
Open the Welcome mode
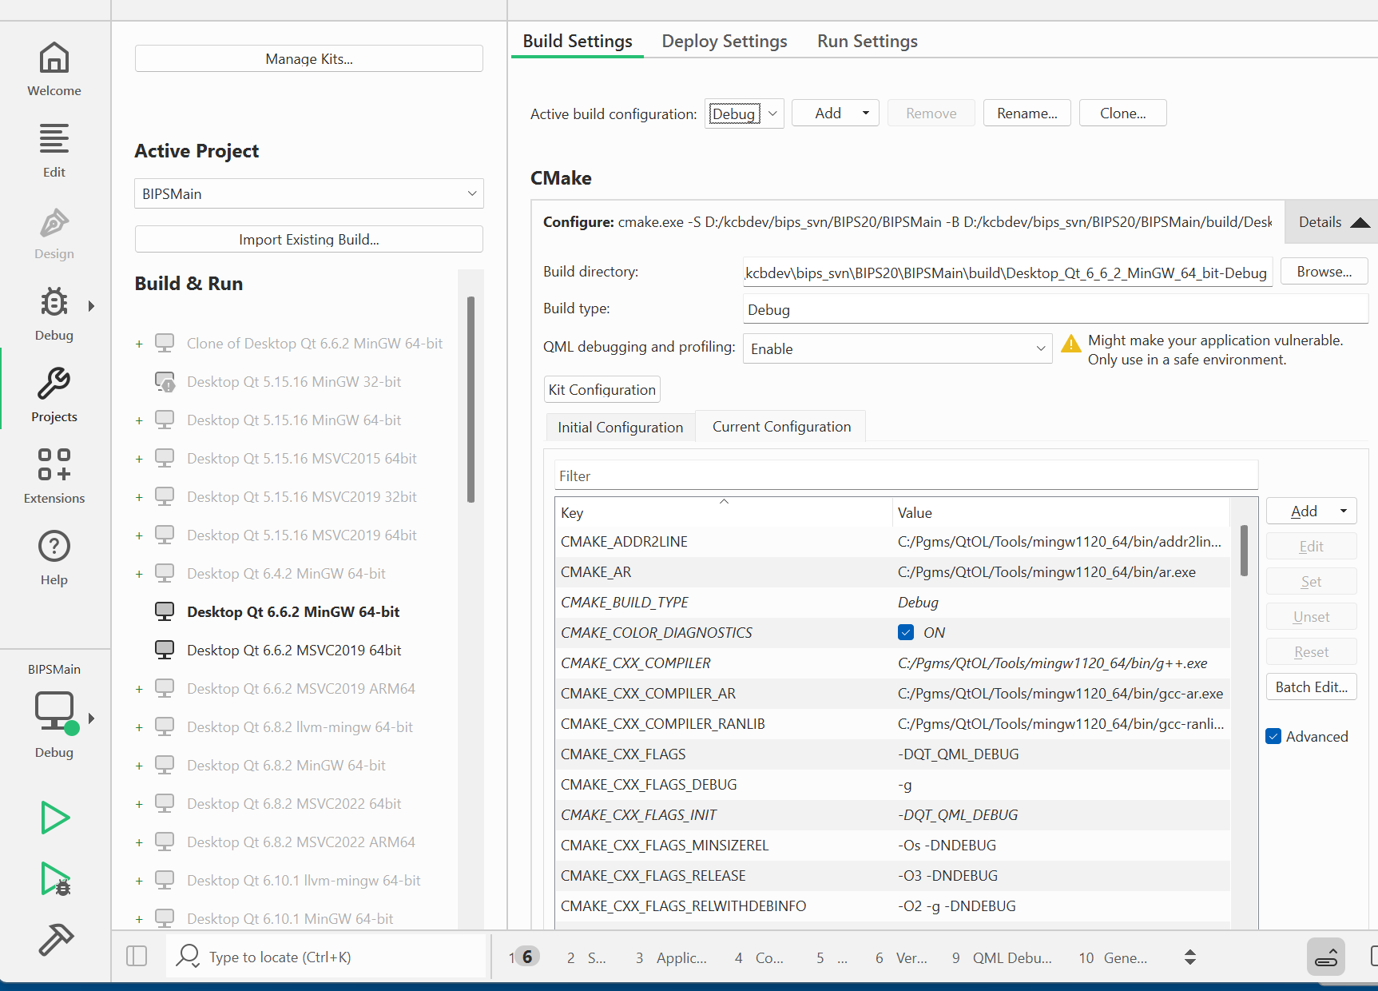(x=54, y=69)
